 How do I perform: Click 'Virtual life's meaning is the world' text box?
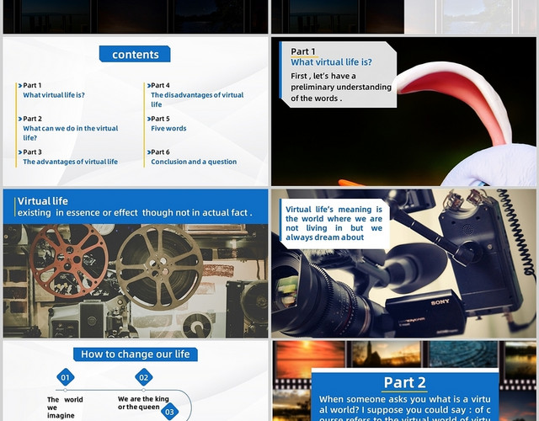point(334,223)
